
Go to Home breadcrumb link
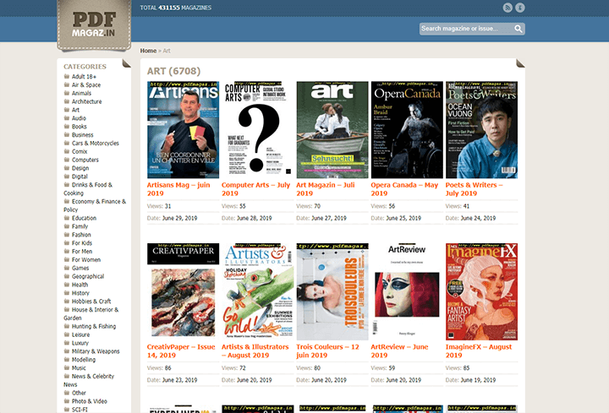click(148, 51)
